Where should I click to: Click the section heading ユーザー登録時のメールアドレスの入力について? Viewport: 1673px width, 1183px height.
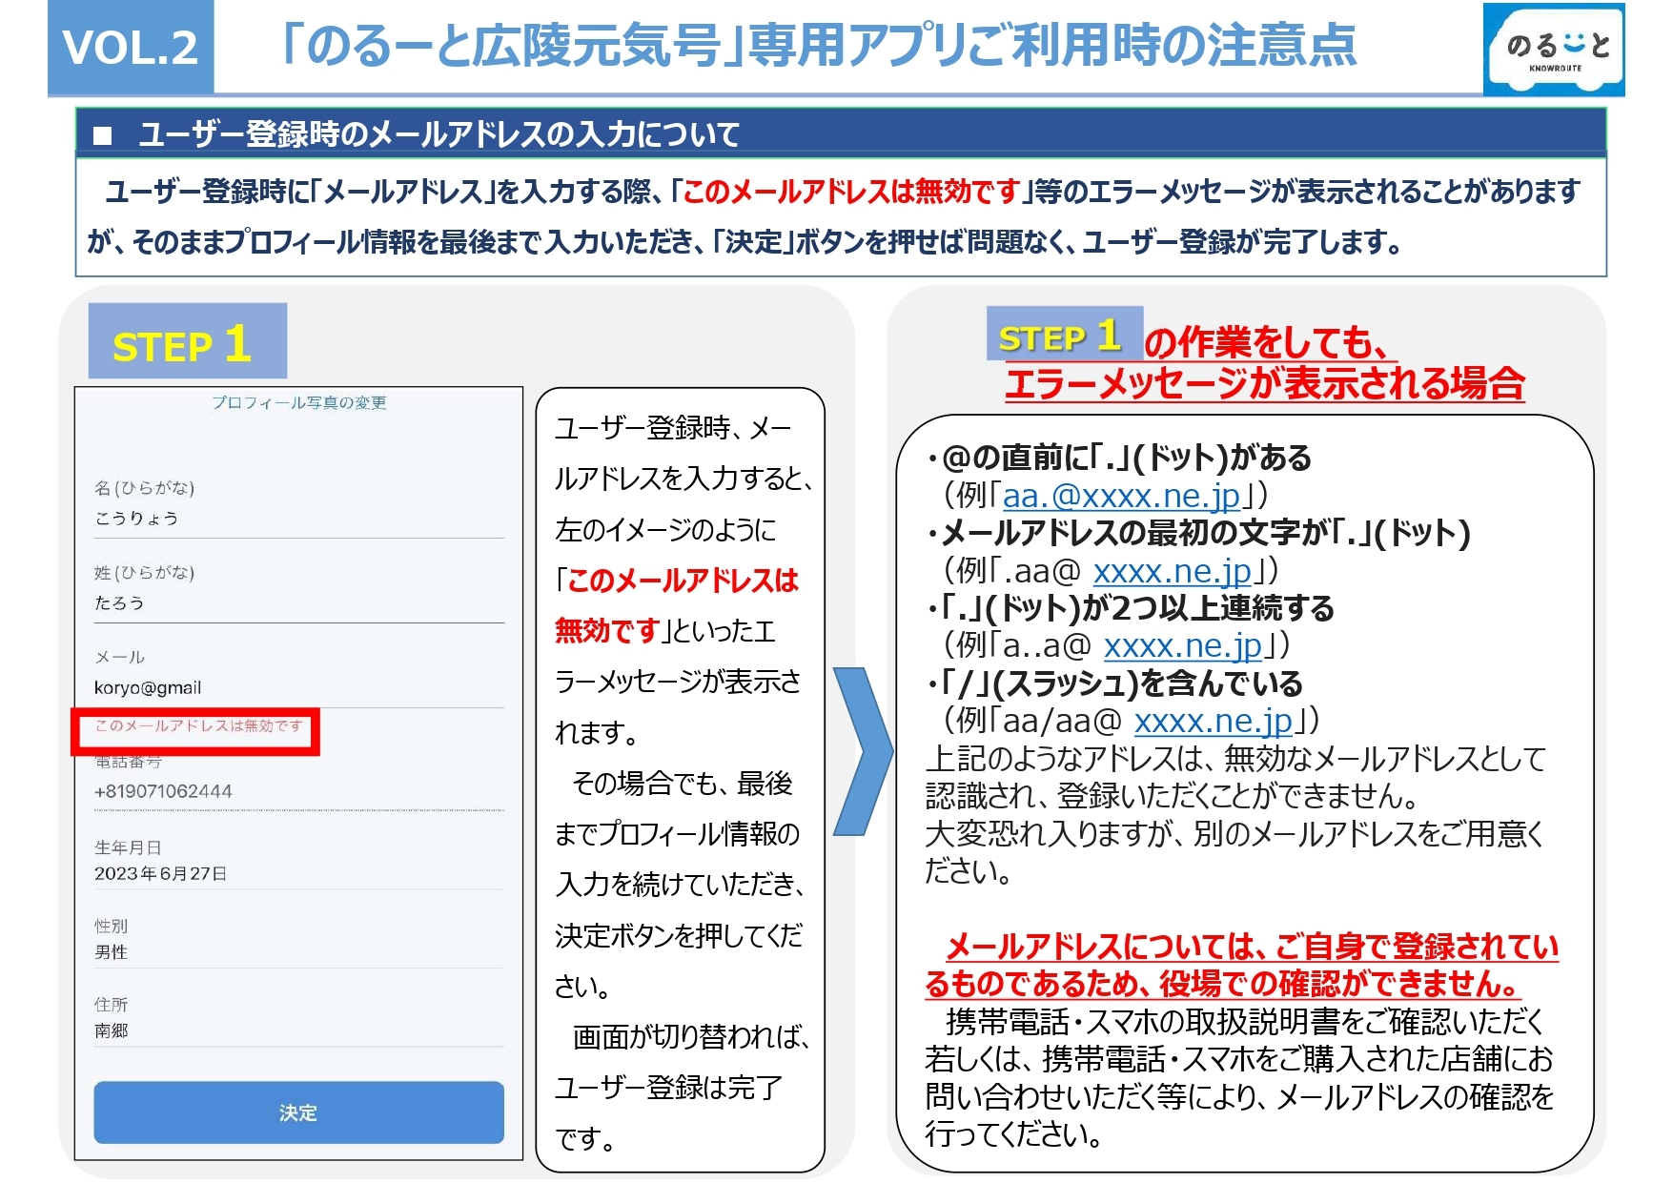coord(439,134)
